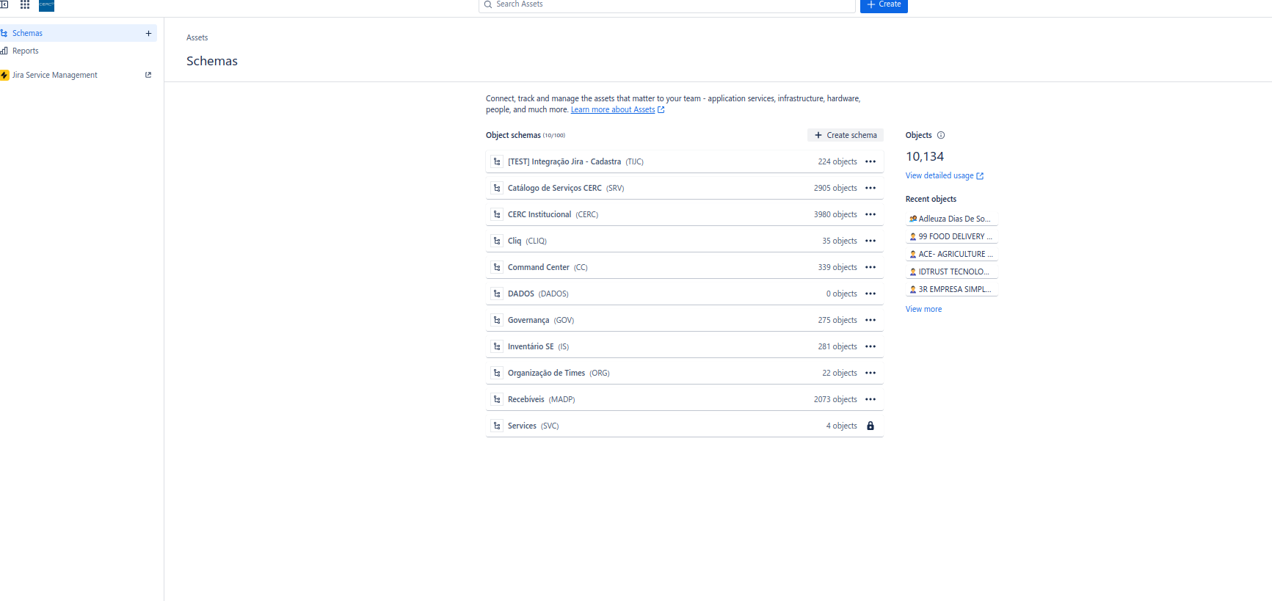Click the Create schema button
This screenshot has width=1272, height=601.
[x=846, y=135]
